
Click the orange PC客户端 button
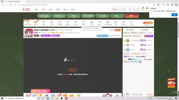(148, 23)
